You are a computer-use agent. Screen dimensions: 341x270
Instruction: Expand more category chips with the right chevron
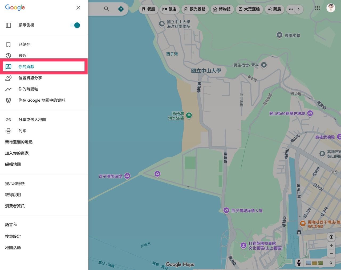299,9
